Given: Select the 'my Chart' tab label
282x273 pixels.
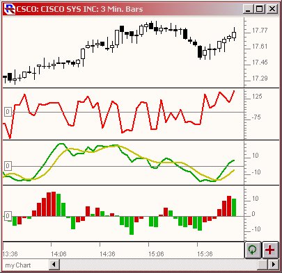Looking at the screenshot, I should (x=18, y=265).
